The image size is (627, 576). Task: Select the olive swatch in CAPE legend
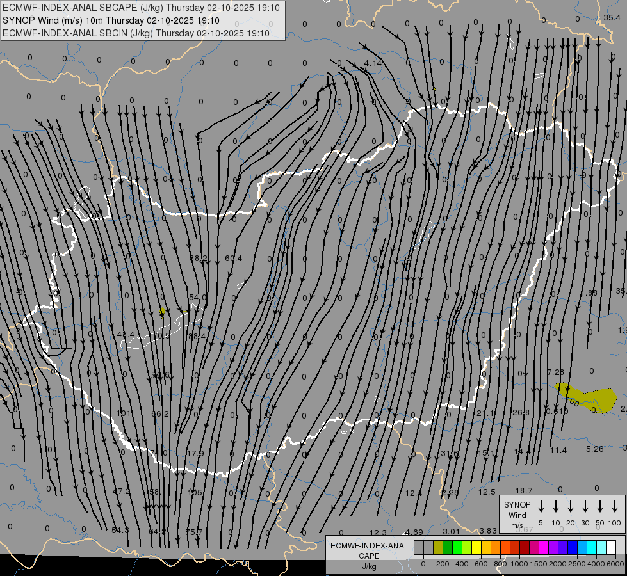click(x=438, y=548)
